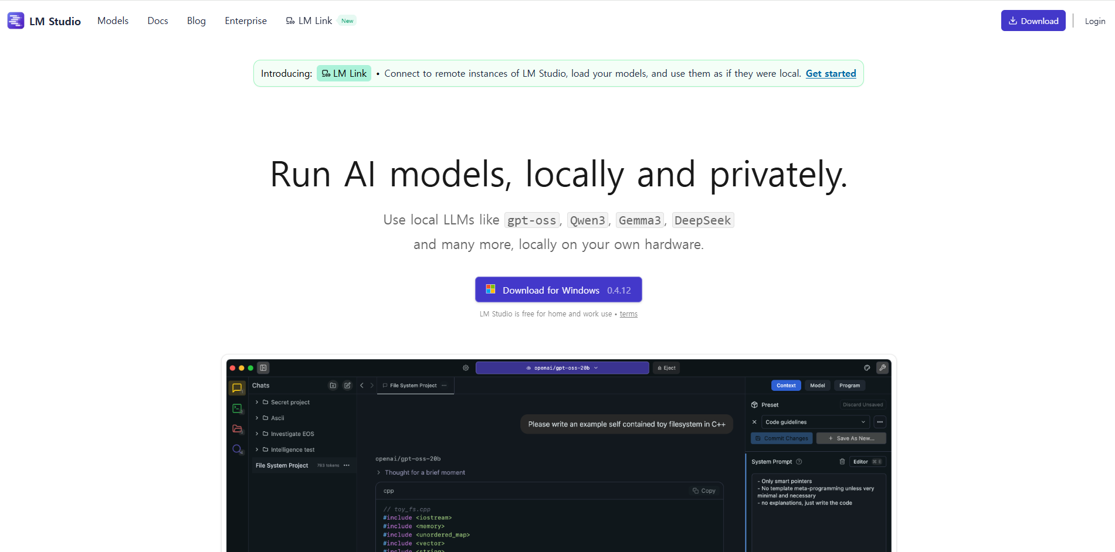Go to the Blog navigation item
Screen dimensions: 1115x552
pos(196,21)
